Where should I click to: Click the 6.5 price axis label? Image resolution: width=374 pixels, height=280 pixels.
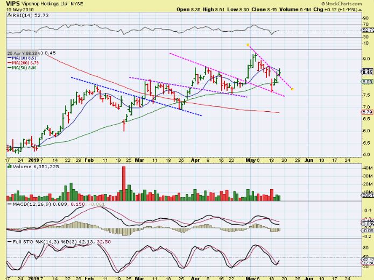coord(366,119)
